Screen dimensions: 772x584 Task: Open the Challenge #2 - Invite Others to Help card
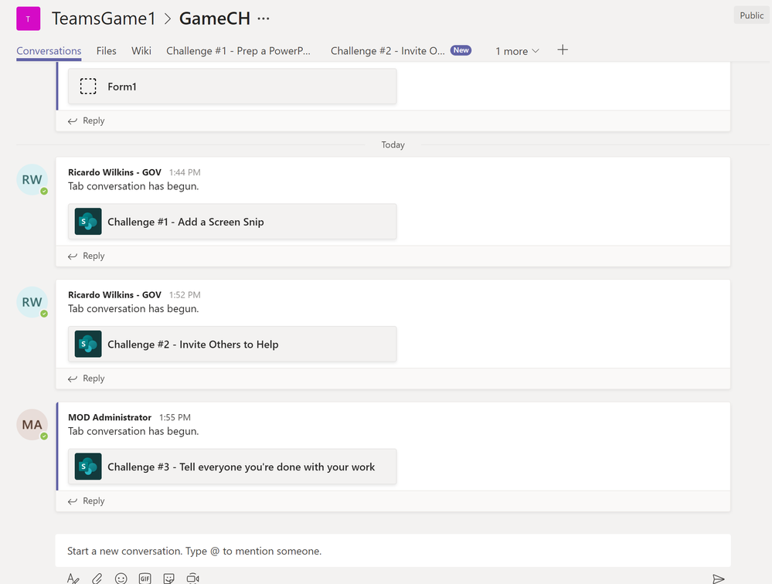pyautogui.click(x=233, y=344)
